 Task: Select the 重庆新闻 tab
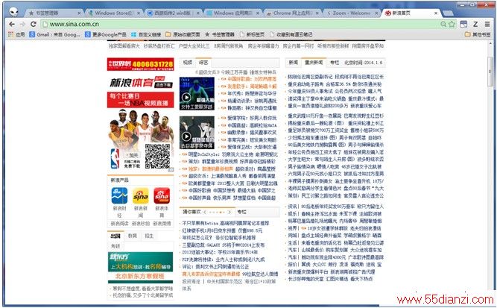314,63
